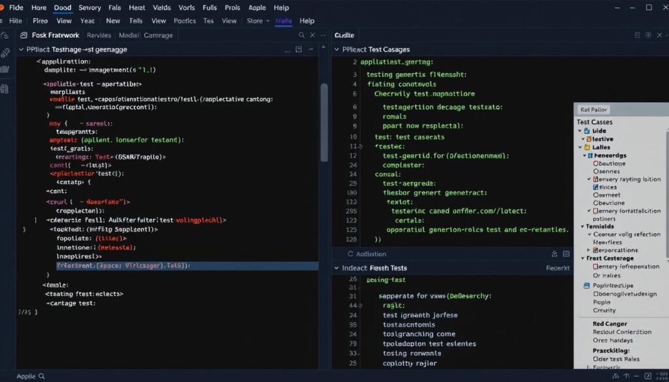Click the New toolbar button
669x382 pixels.
[113, 20]
